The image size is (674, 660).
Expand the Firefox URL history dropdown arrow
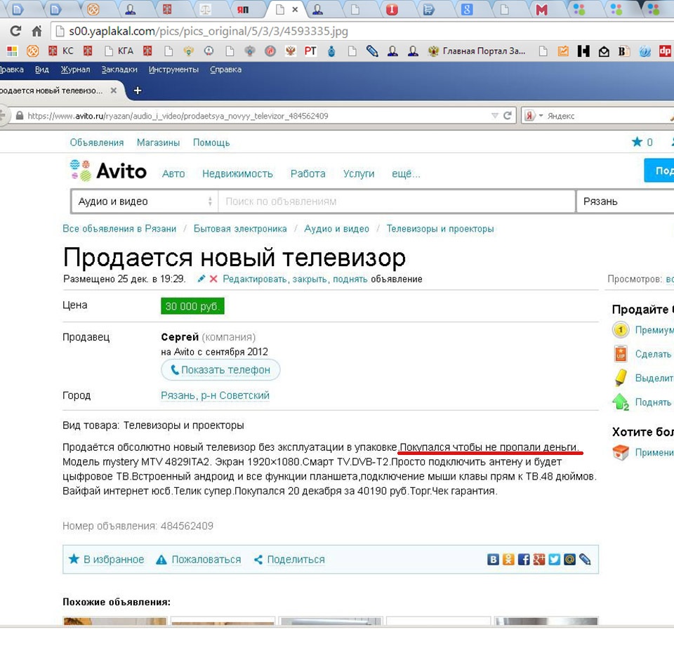coord(495,115)
